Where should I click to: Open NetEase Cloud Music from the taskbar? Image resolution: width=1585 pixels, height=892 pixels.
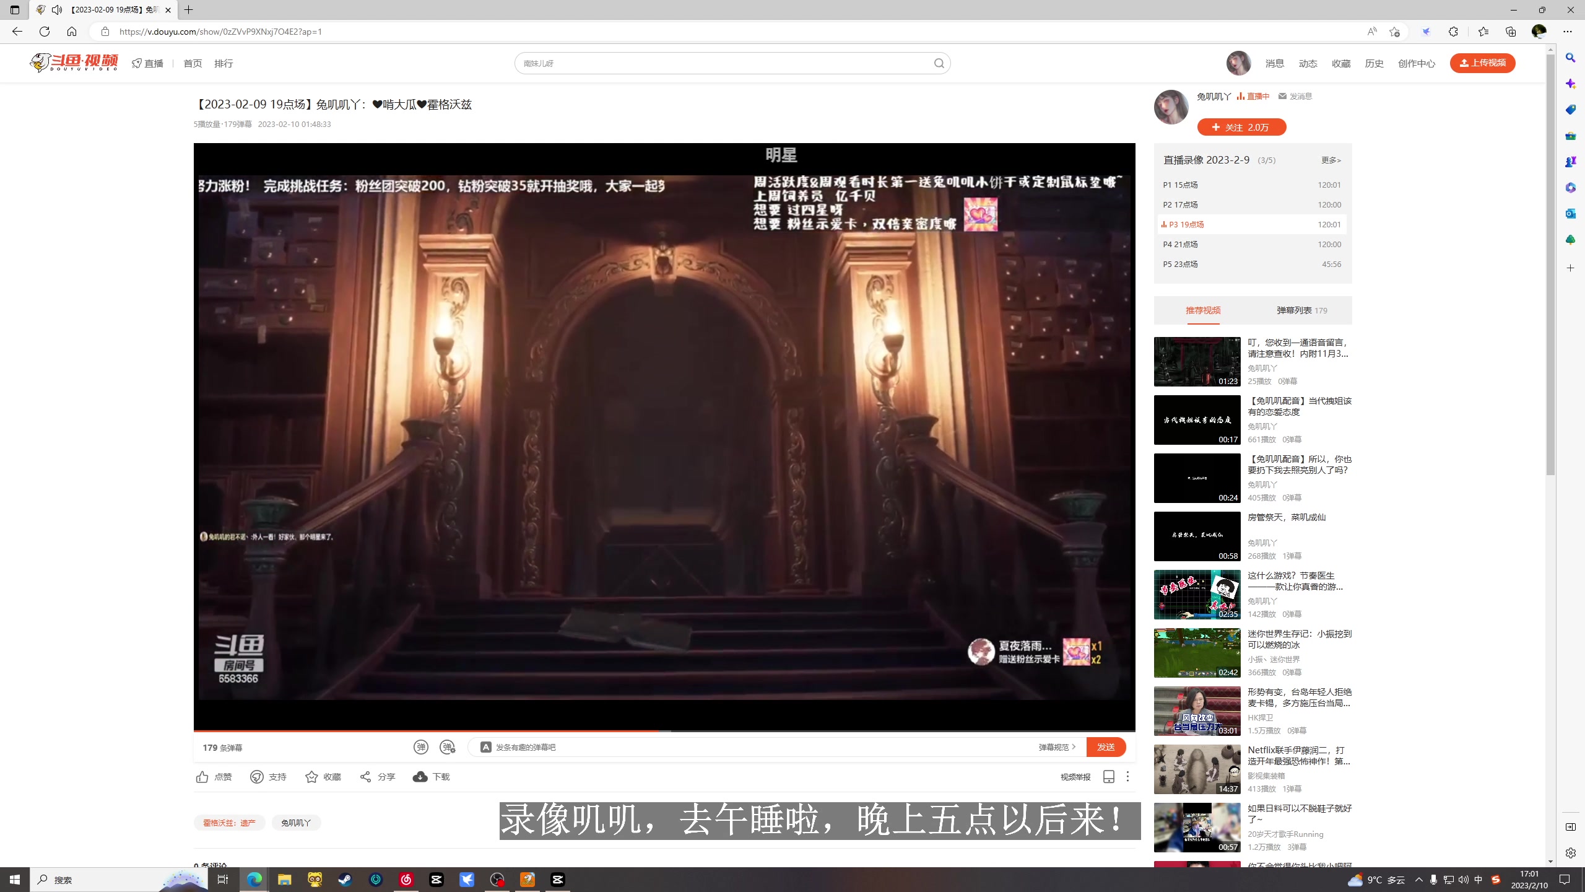pos(406,880)
